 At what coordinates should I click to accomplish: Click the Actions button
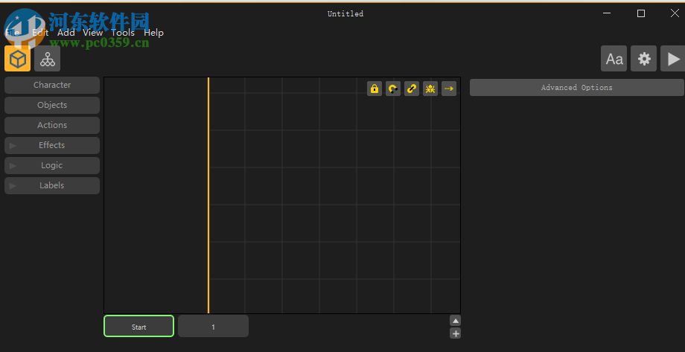point(52,125)
